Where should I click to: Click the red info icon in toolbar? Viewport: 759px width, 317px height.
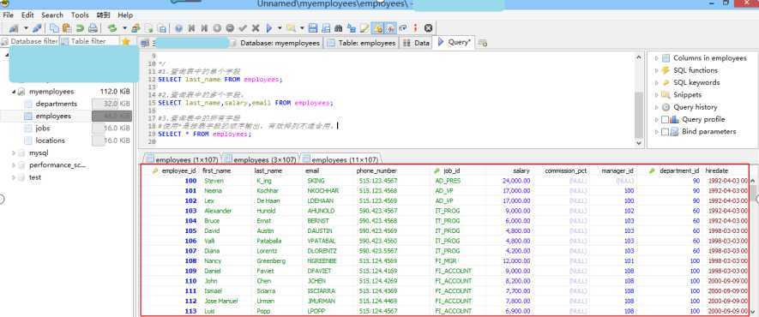pyautogui.click(x=415, y=28)
